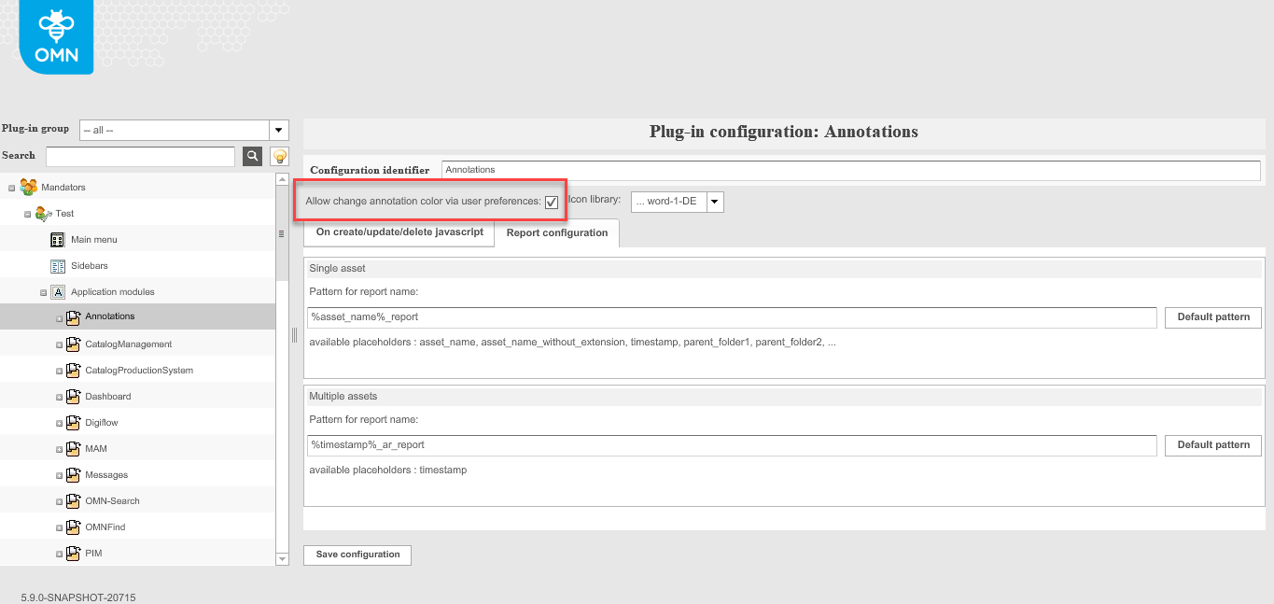Screen dimensions: 1274x604
Task: Open the Plug-in group dropdown
Action: (277, 129)
